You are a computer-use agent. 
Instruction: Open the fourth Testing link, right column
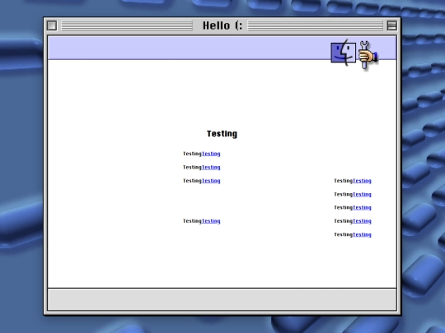362,221
